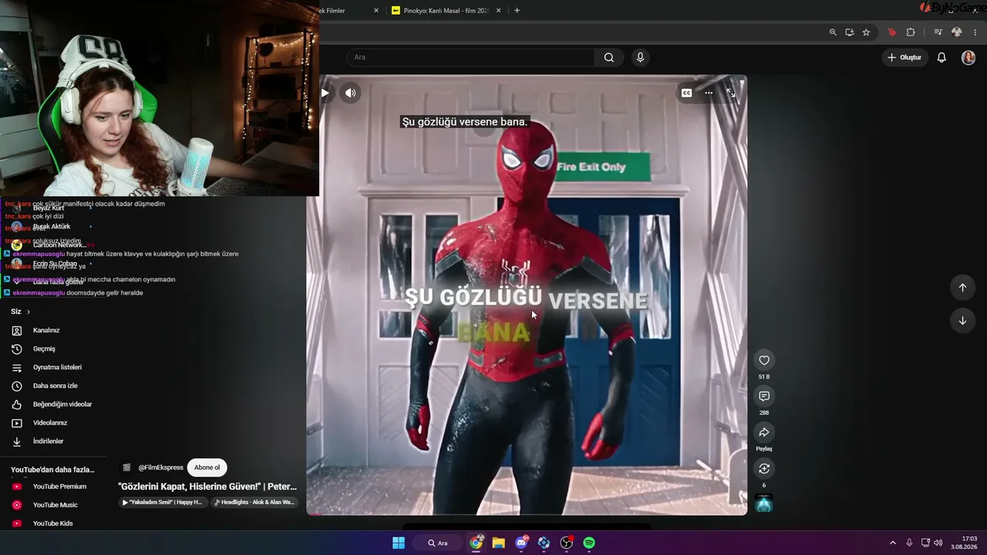Subscribe with the Abone ol button

click(207, 468)
